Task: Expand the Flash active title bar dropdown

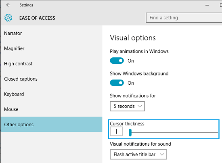Action: [138, 155]
